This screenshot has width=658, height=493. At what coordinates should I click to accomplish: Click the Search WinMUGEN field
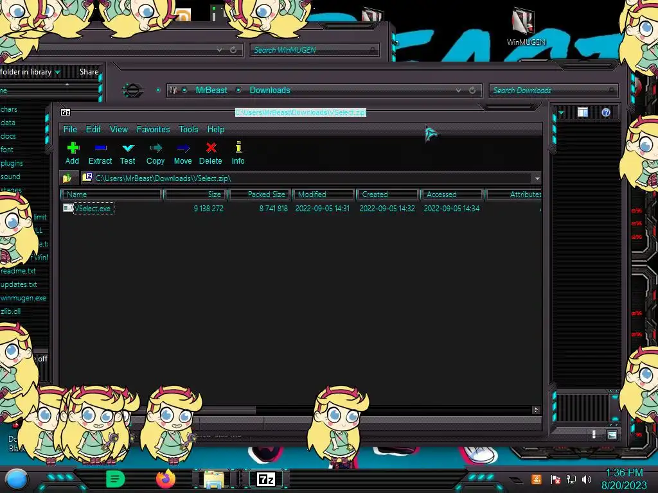(314, 50)
